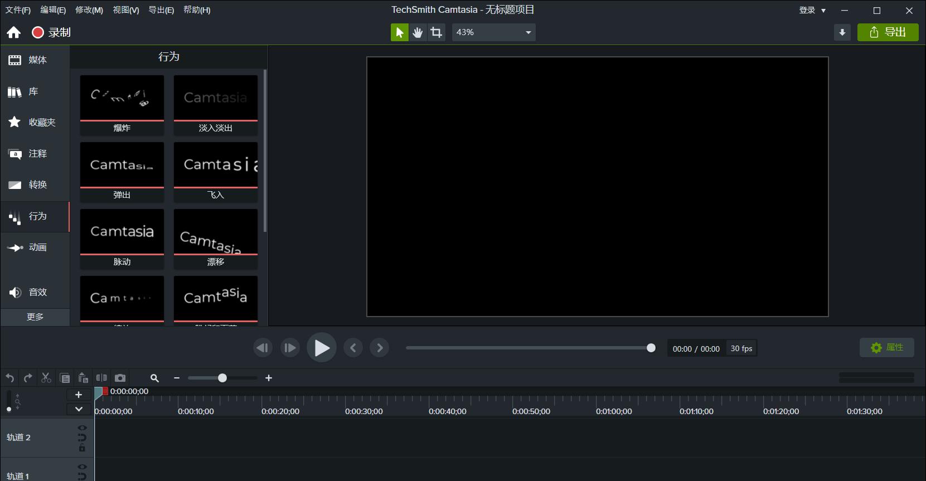Click the 0:00:30;00 ruler mark
Screen dimensions: 926x481
click(364, 411)
